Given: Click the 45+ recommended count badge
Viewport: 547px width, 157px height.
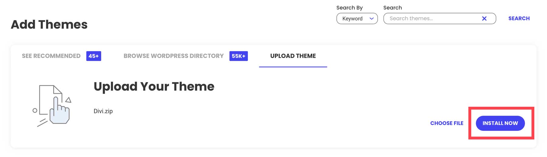Looking at the screenshot, I should 94,56.
